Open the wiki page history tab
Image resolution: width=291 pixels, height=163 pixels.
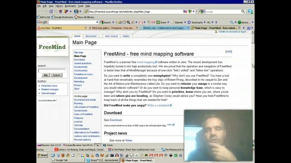[x=126, y=36]
